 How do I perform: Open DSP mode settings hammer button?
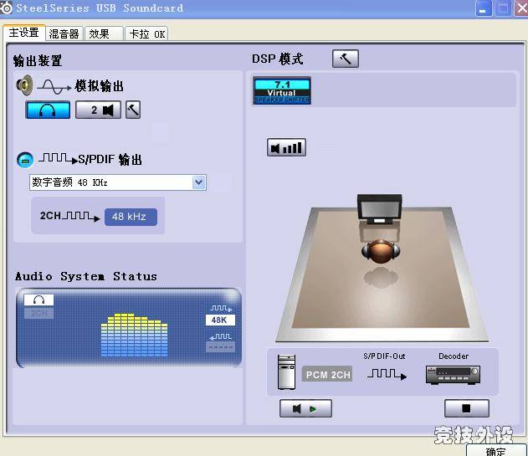pyautogui.click(x=346, y=59)
